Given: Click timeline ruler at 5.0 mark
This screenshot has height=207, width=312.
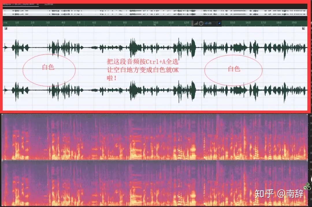Looking at the screenshot, I should coord(79,23).
